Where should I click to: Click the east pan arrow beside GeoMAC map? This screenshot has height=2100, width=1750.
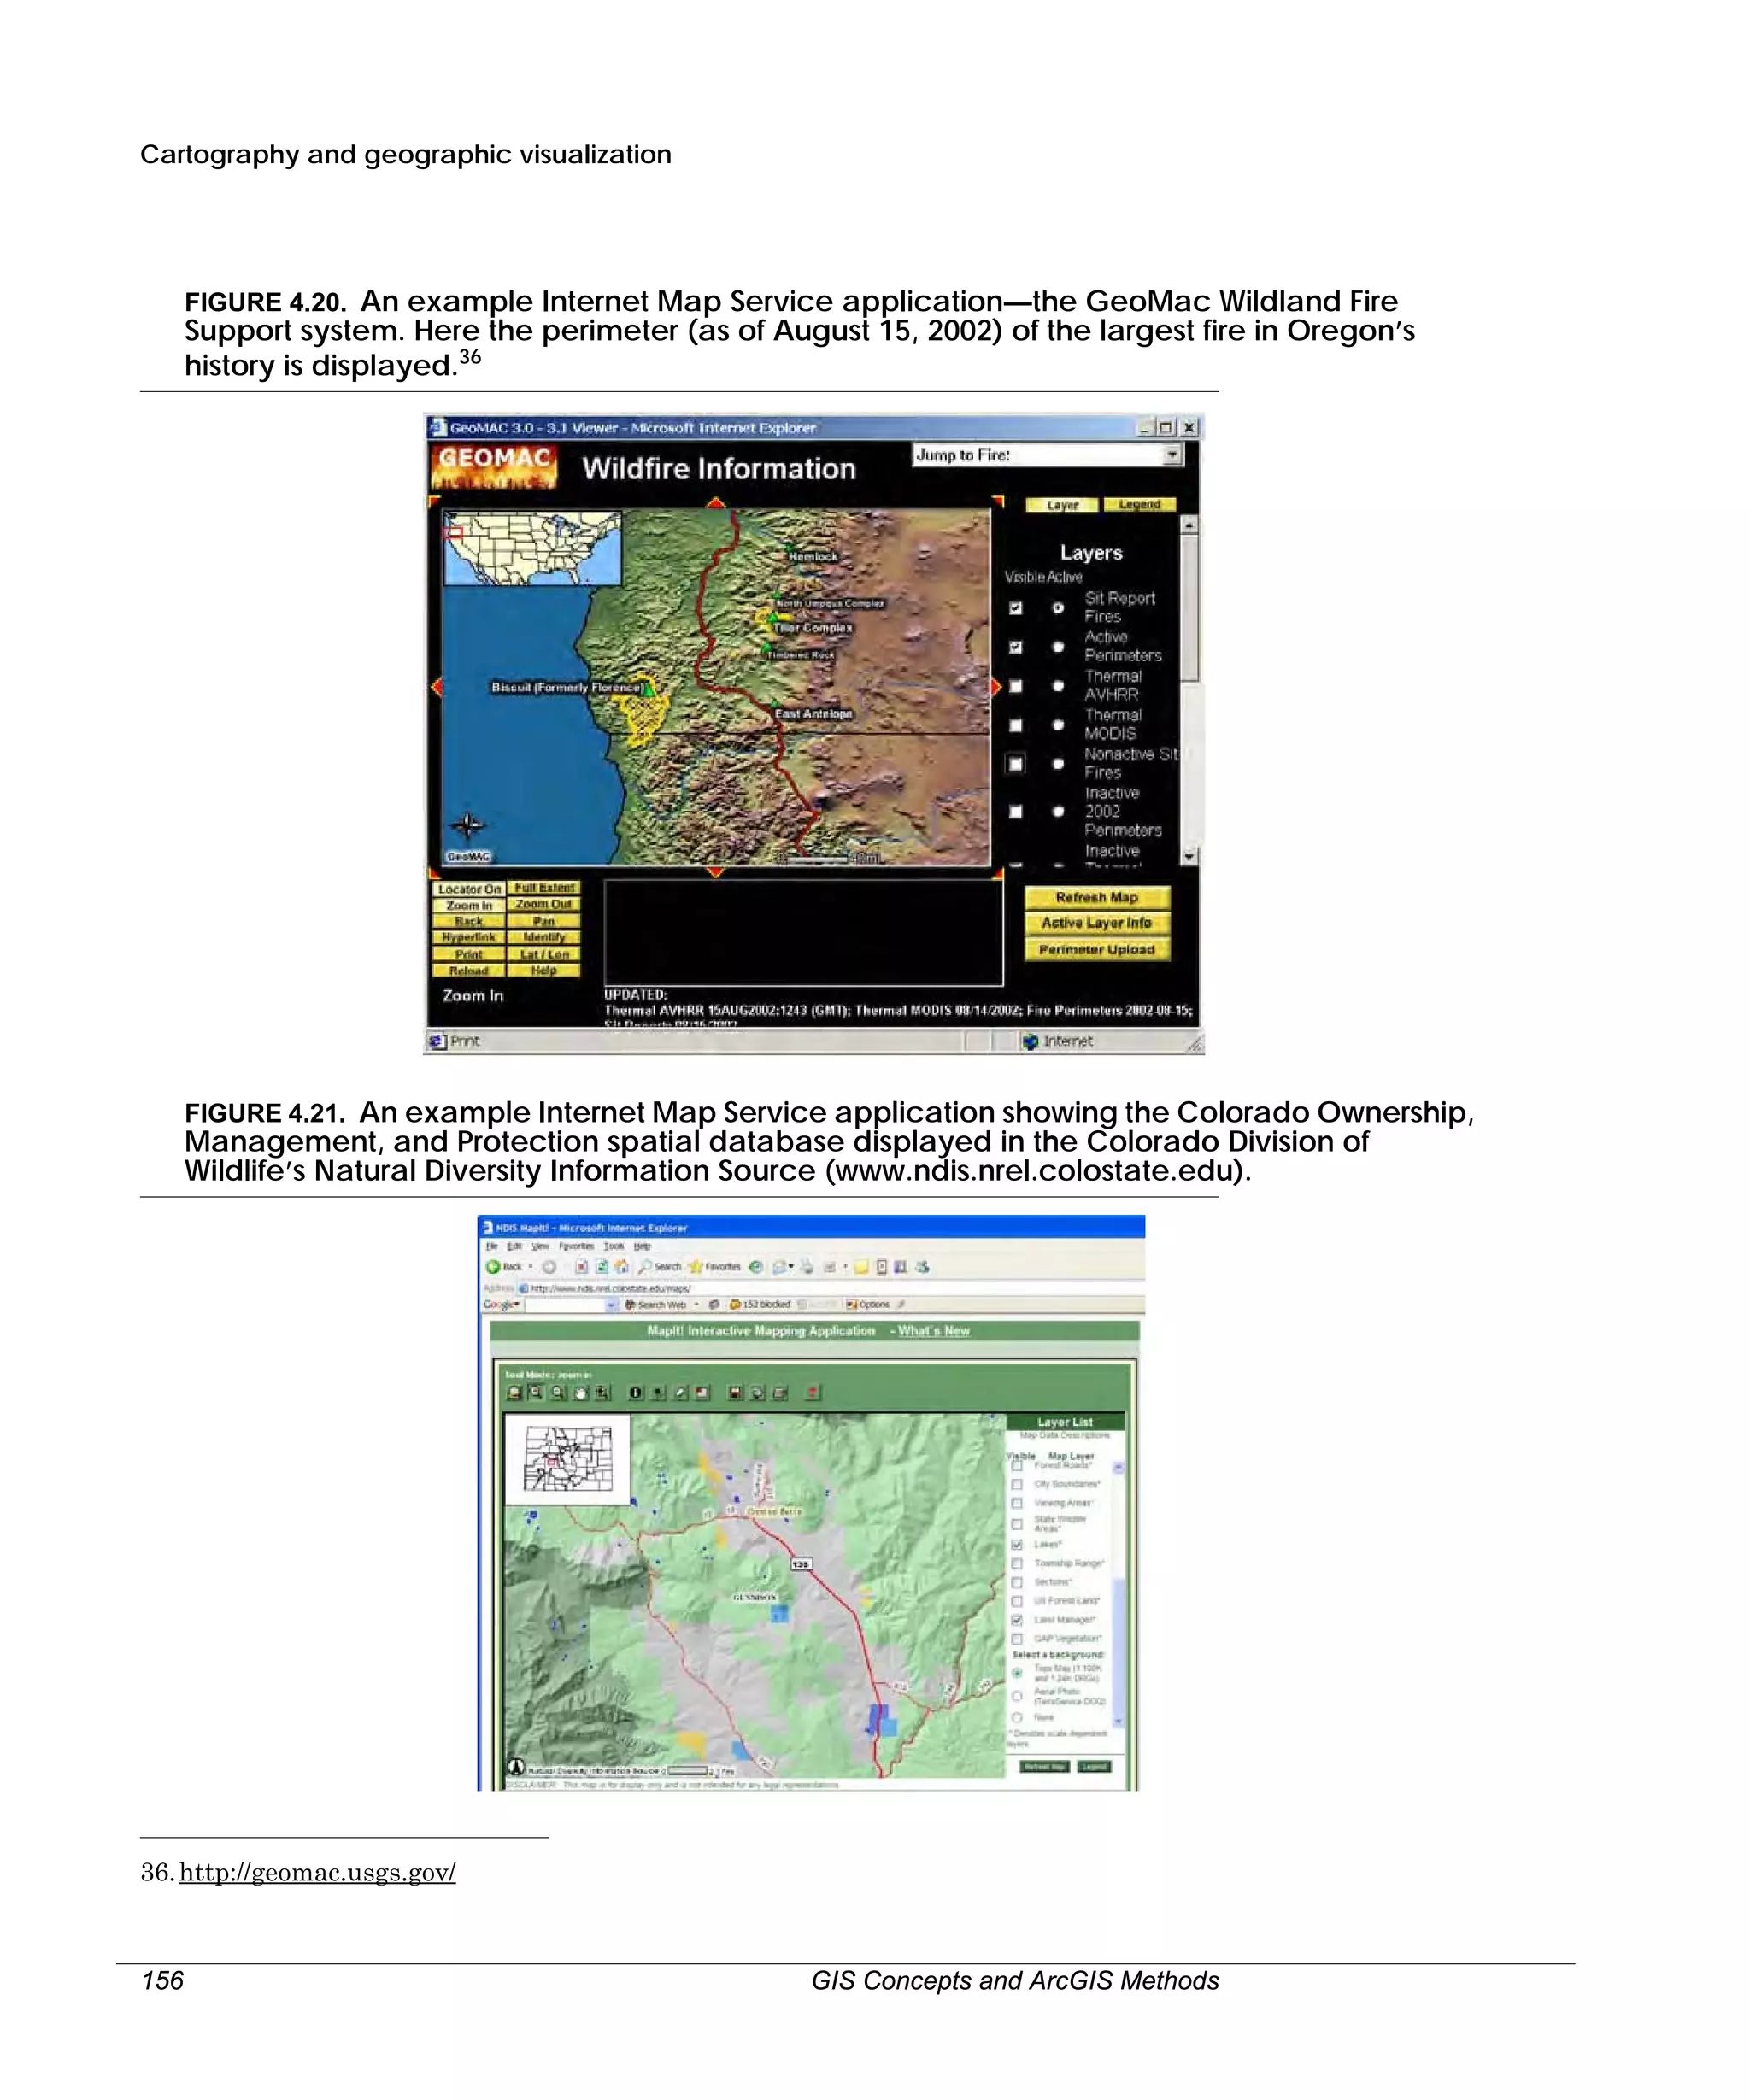[x=995, y=687]
